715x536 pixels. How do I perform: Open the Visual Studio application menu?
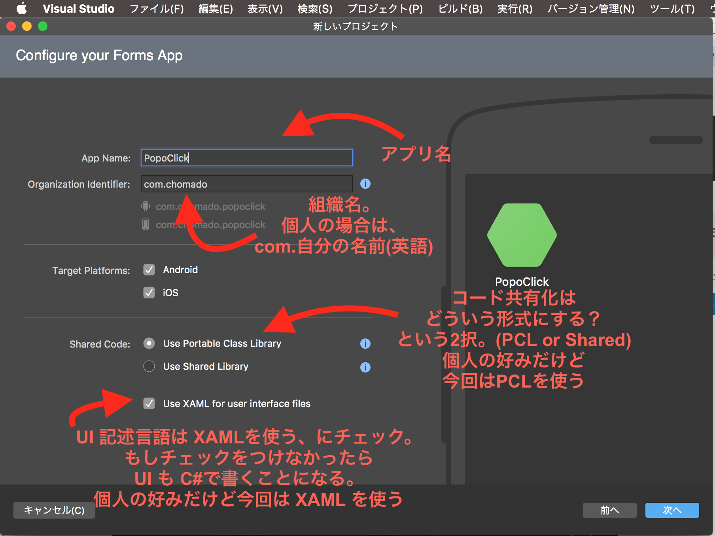(x=79, y=9)
